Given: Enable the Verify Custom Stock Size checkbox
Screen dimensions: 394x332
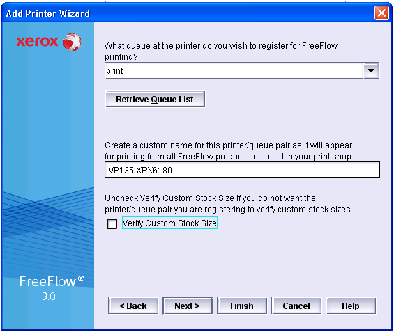Looking at the screenshot, I should coord(112,223).
